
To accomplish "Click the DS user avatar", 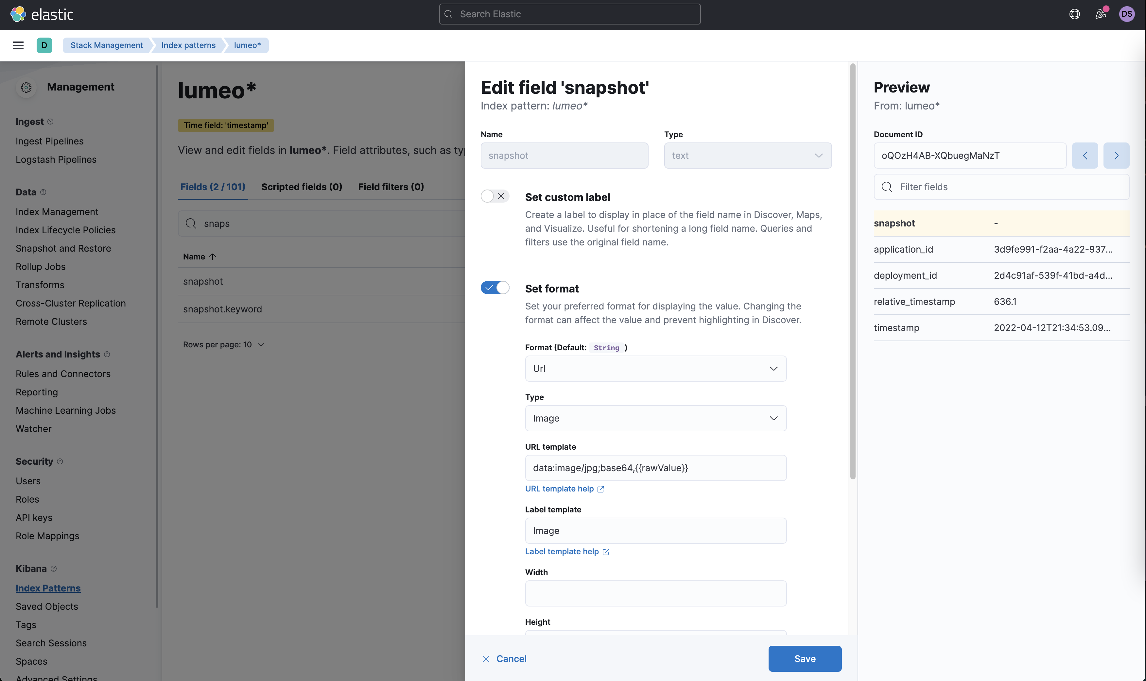I will click(1127, 14).
